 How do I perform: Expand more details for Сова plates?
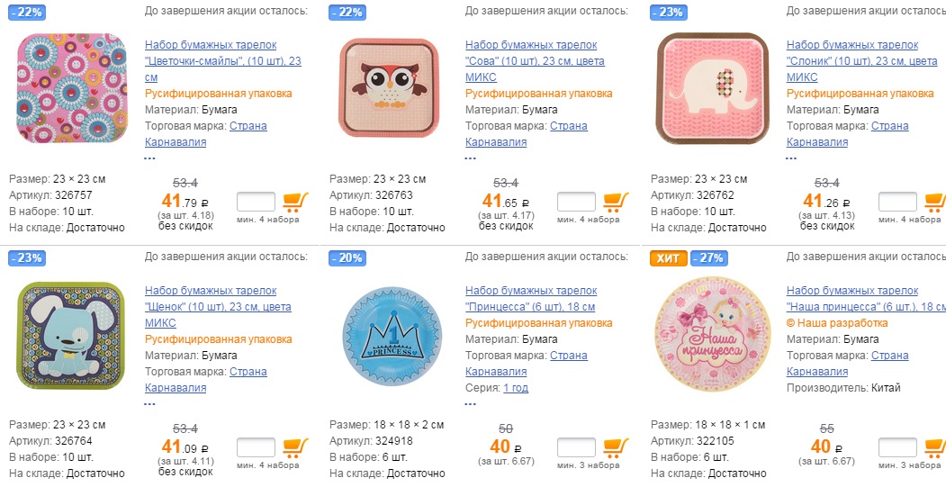tap(470, 158)
